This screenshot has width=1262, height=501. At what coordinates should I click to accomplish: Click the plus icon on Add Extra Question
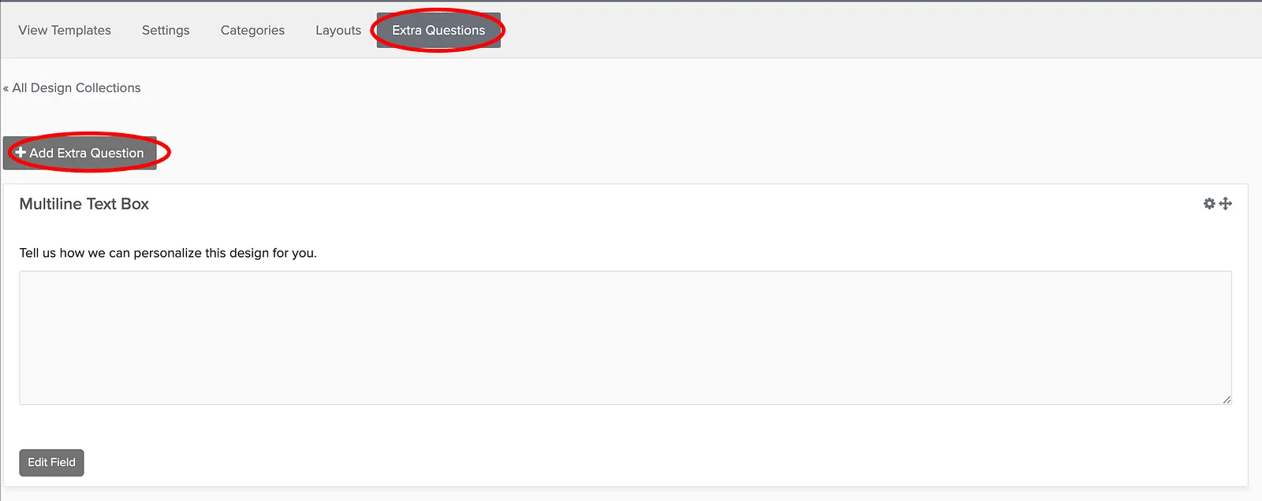coord(21,152)
